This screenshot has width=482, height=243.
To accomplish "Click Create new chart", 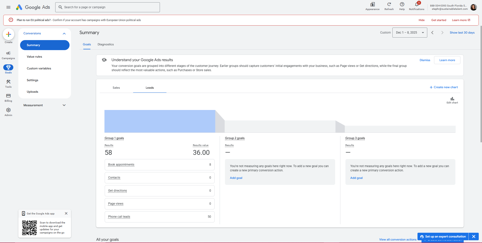I will point(444,87).
